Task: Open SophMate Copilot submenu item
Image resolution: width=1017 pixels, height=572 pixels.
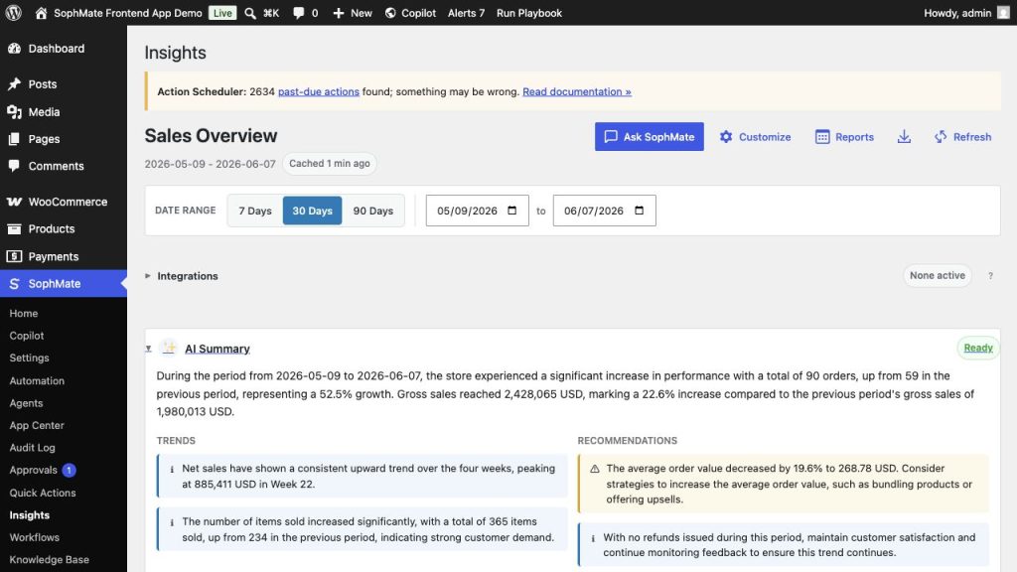Action: click(27, 336)
